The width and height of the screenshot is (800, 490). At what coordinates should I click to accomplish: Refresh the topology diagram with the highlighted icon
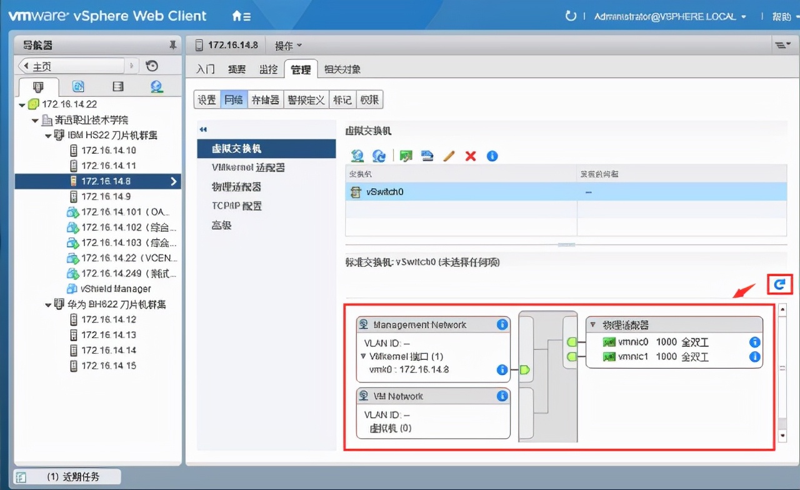pyautogui.click(x=779, y=284)
